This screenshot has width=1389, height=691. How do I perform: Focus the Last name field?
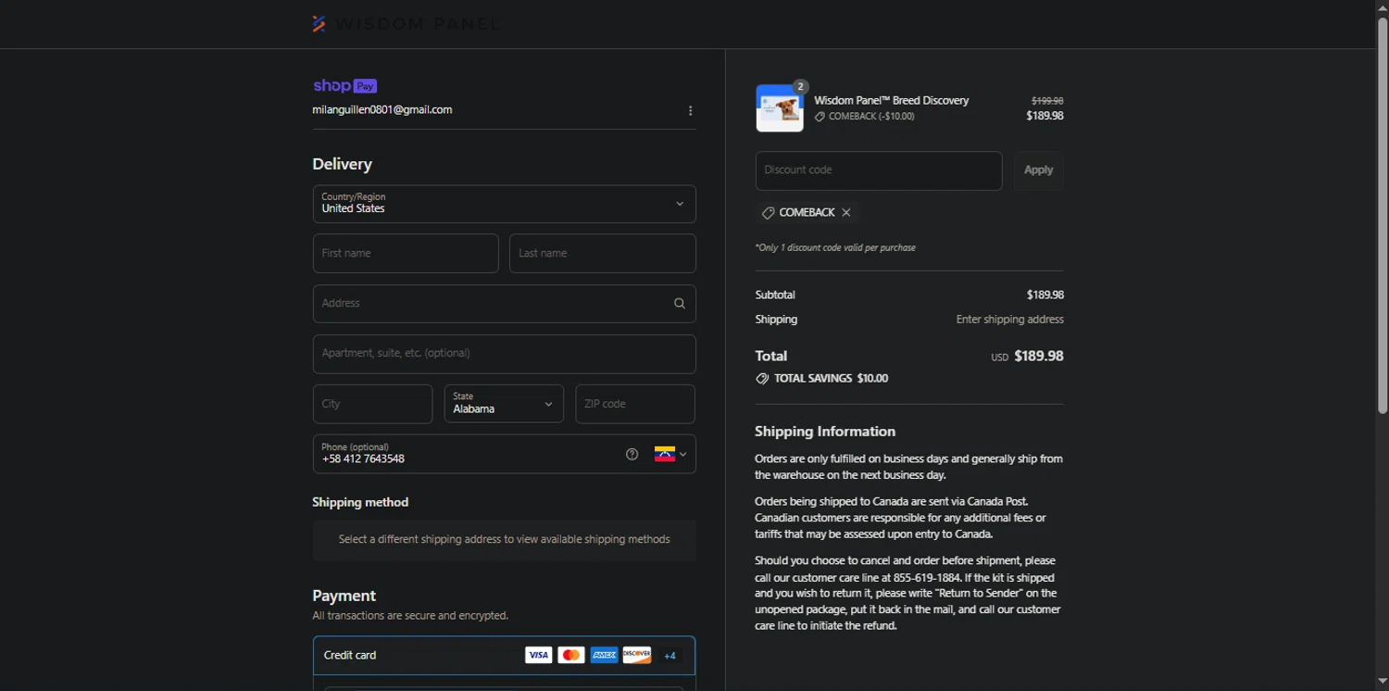click(x=602, y=253)
